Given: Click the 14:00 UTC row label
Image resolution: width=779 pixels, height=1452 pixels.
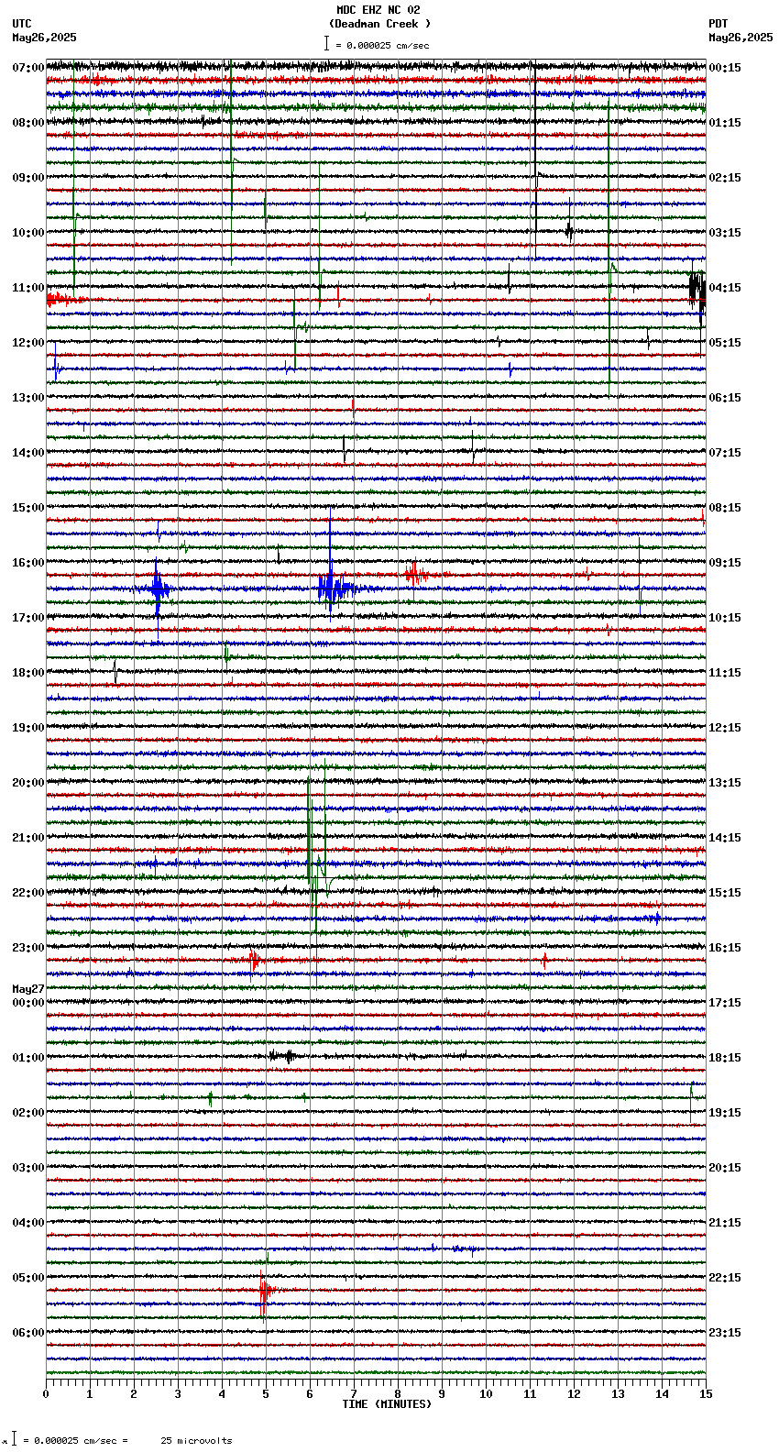Looking at the screenshot, I should click(x=28, y=453).
